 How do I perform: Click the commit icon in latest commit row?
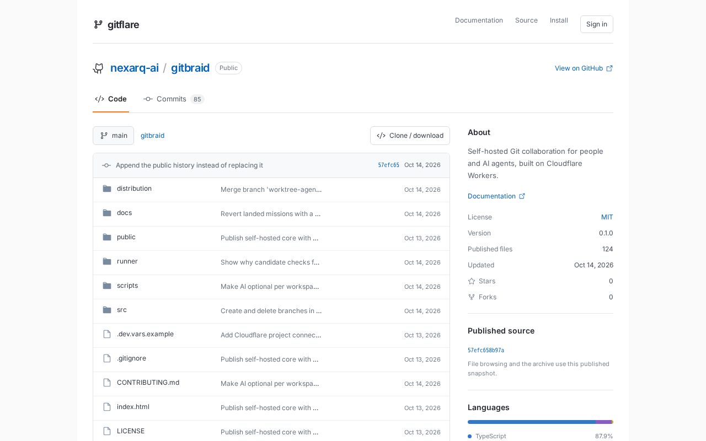click(x=106, y=165)
